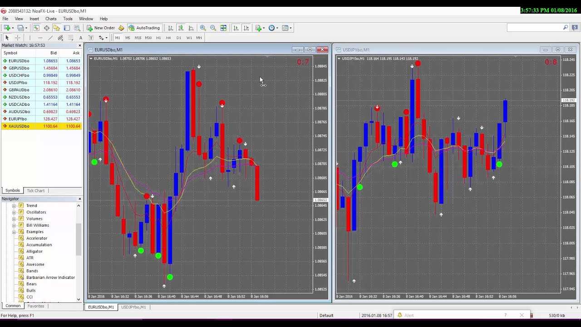
Task: Open the arrows drawing tool dropdown
Action: point(106,38)
